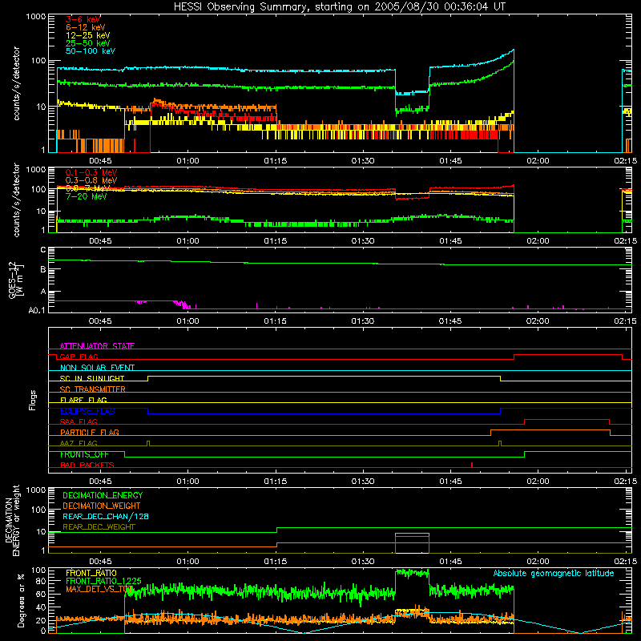Click the 01:30 tick label under decimation panel
The width and height of the screenshot is (641, 641).
pos(363,562)
